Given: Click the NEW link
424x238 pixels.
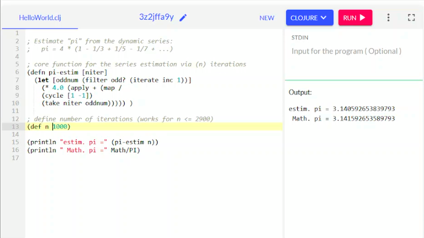Looking at the screenshot, I should pyautogui.click(x=267, y=18).
